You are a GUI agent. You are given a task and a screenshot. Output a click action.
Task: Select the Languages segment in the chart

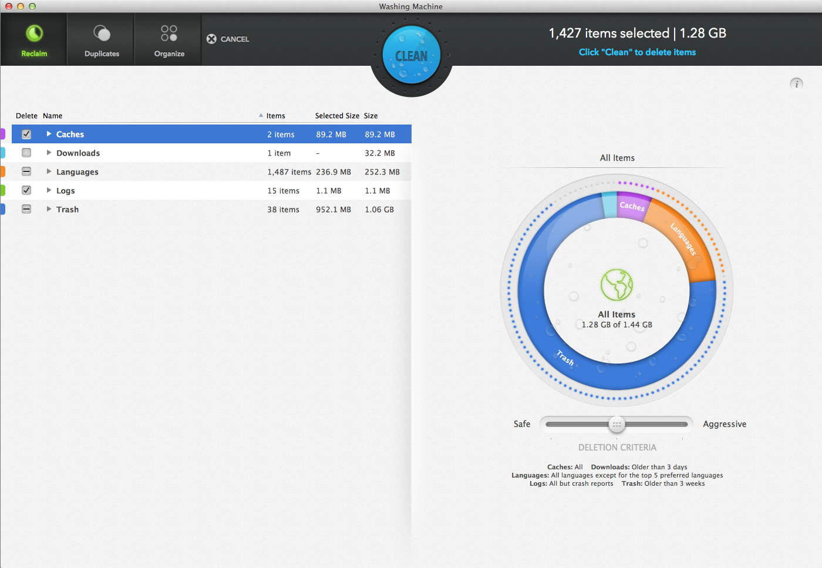pyautogui.click(x=684, y=240)
